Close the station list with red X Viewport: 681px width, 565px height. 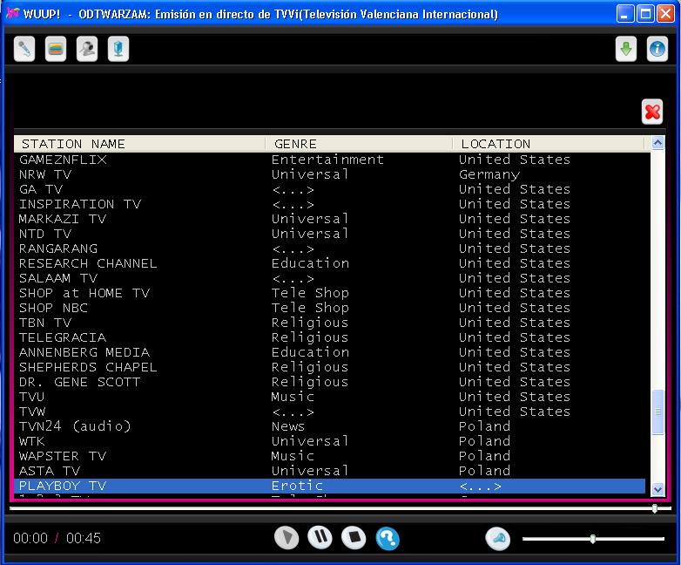[652, 112]
